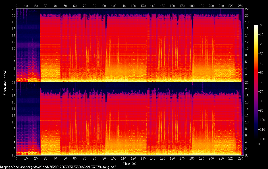Click the 180 tick on bottom time axis
The image size is (268, 169).
pyautogui.click(x=192, y=158)
